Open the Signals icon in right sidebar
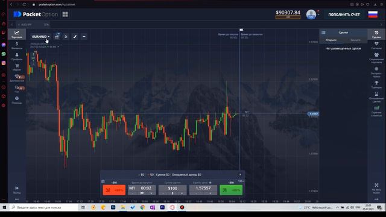Screen dimensions: 386x217 376,45
